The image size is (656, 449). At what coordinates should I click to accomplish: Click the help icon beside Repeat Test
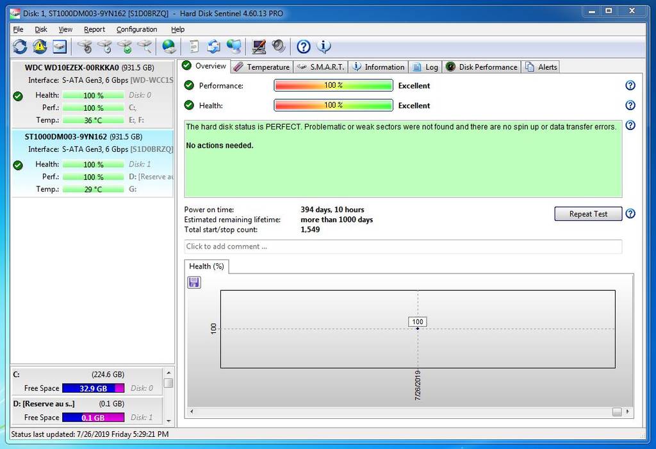[630, 214]
